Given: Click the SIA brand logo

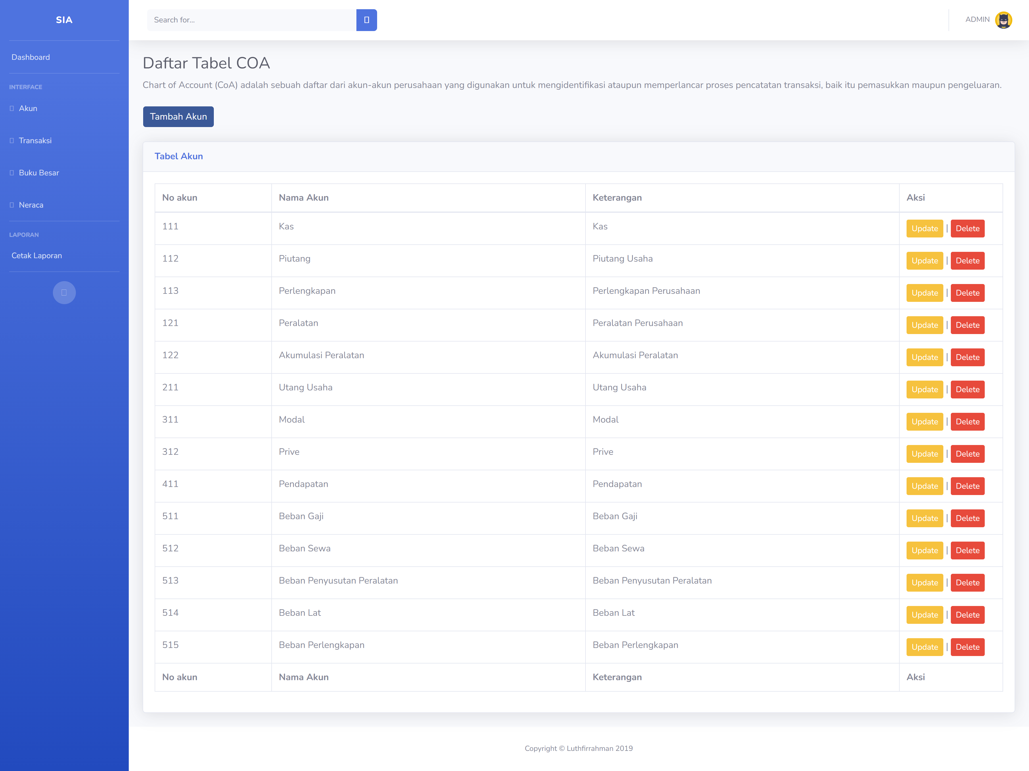Looking at the screenshot, I should [64, 20].
